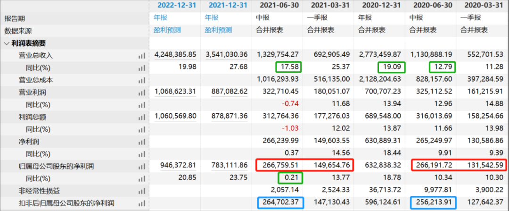
Task: Show chart for 利润总额 row
Action: pos(141,117)
